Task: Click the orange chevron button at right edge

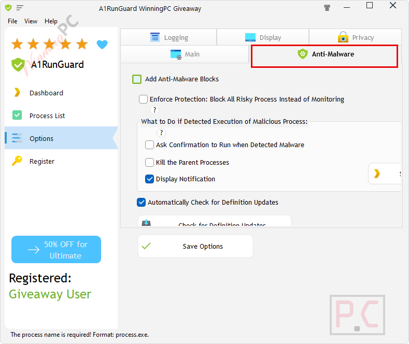Action: click(x=385, y=174)
